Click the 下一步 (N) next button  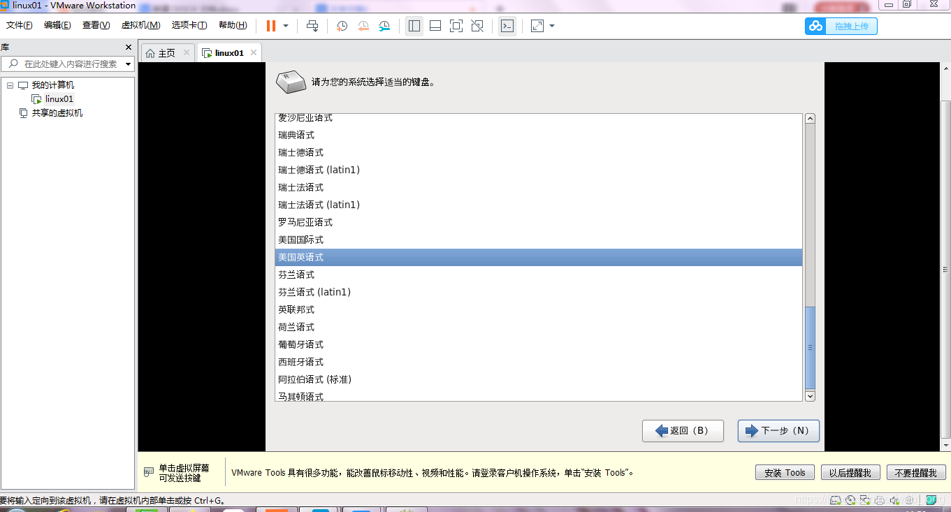pos(778,431)
